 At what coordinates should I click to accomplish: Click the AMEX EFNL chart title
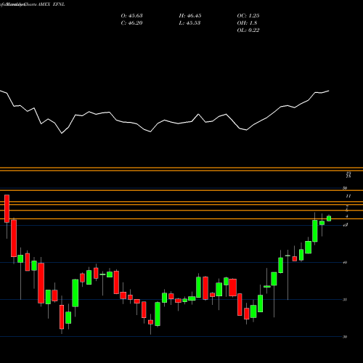[x=51, y=4]
